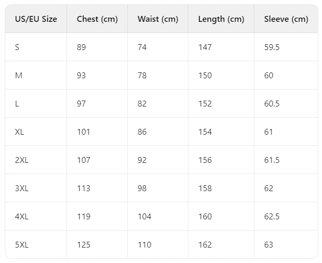
Task: Click the 5XL row label
Action: pos(22,245)
